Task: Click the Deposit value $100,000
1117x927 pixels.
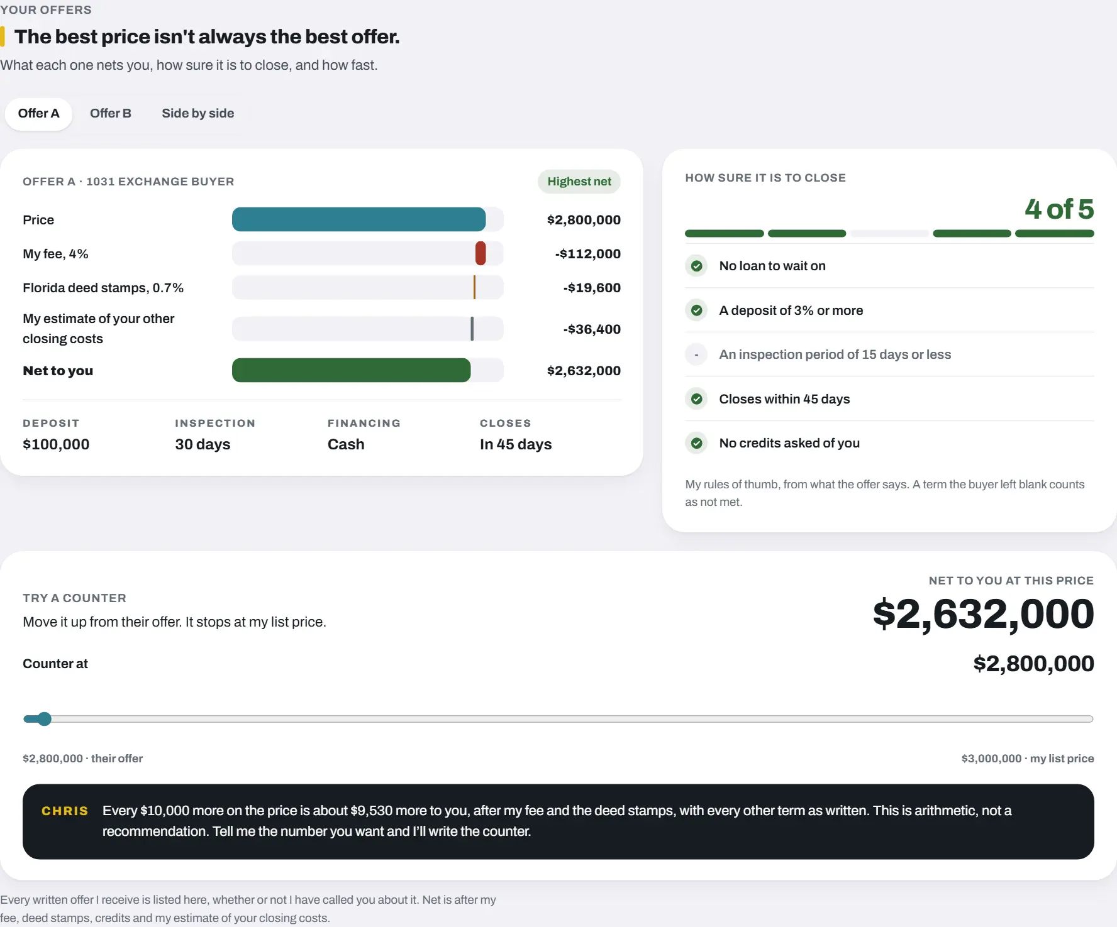Action: tap(56, 444)
